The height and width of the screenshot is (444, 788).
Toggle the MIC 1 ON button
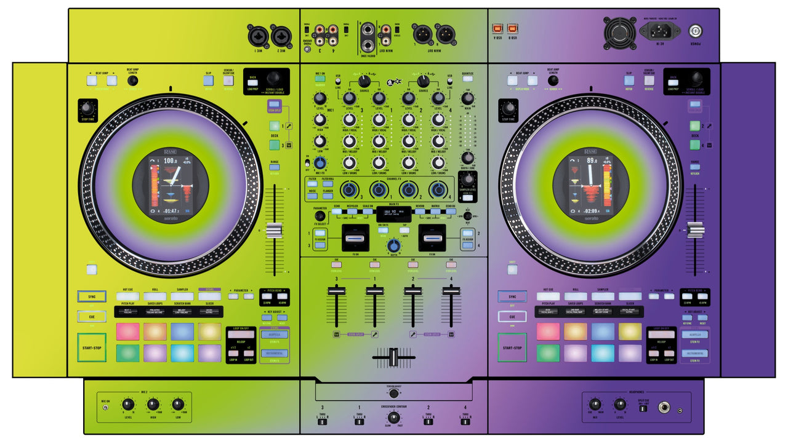tap(320, 79)
